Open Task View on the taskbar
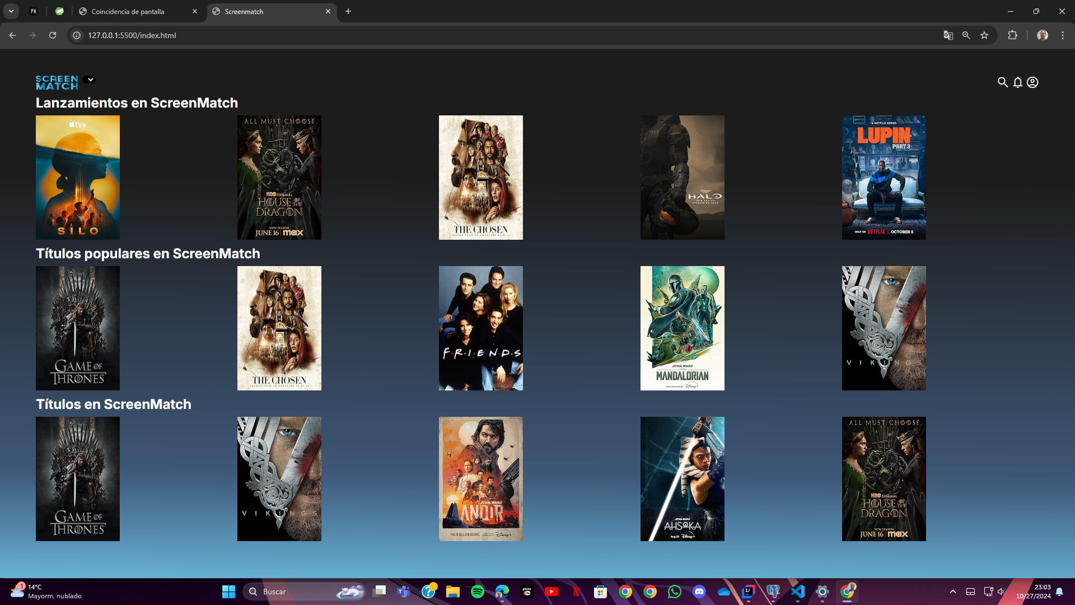The image size is (1075, 605). pyautogui.click(x=380, y=592)
